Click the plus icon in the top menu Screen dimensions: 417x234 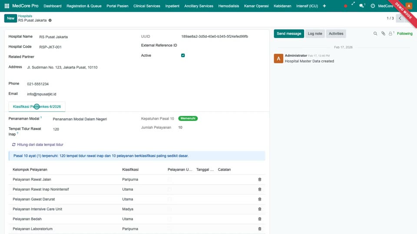point(324,6)
